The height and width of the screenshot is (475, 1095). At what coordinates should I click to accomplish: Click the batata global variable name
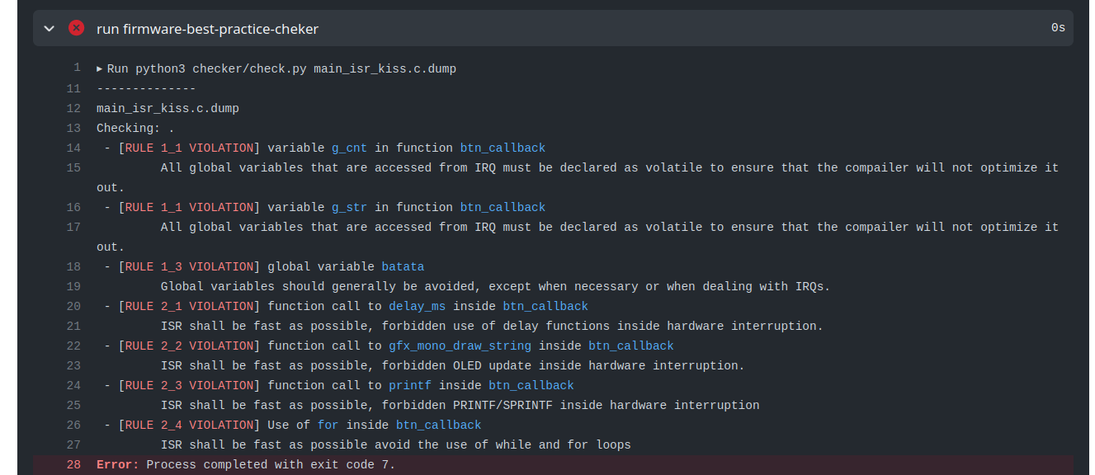click(403, 266)
